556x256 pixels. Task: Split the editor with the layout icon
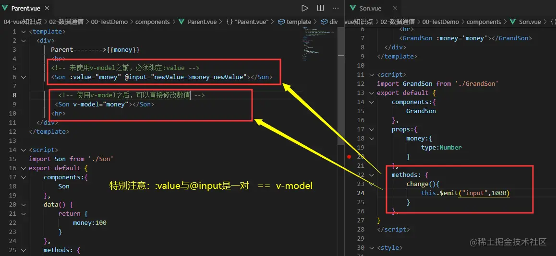(x=320, y=8)
